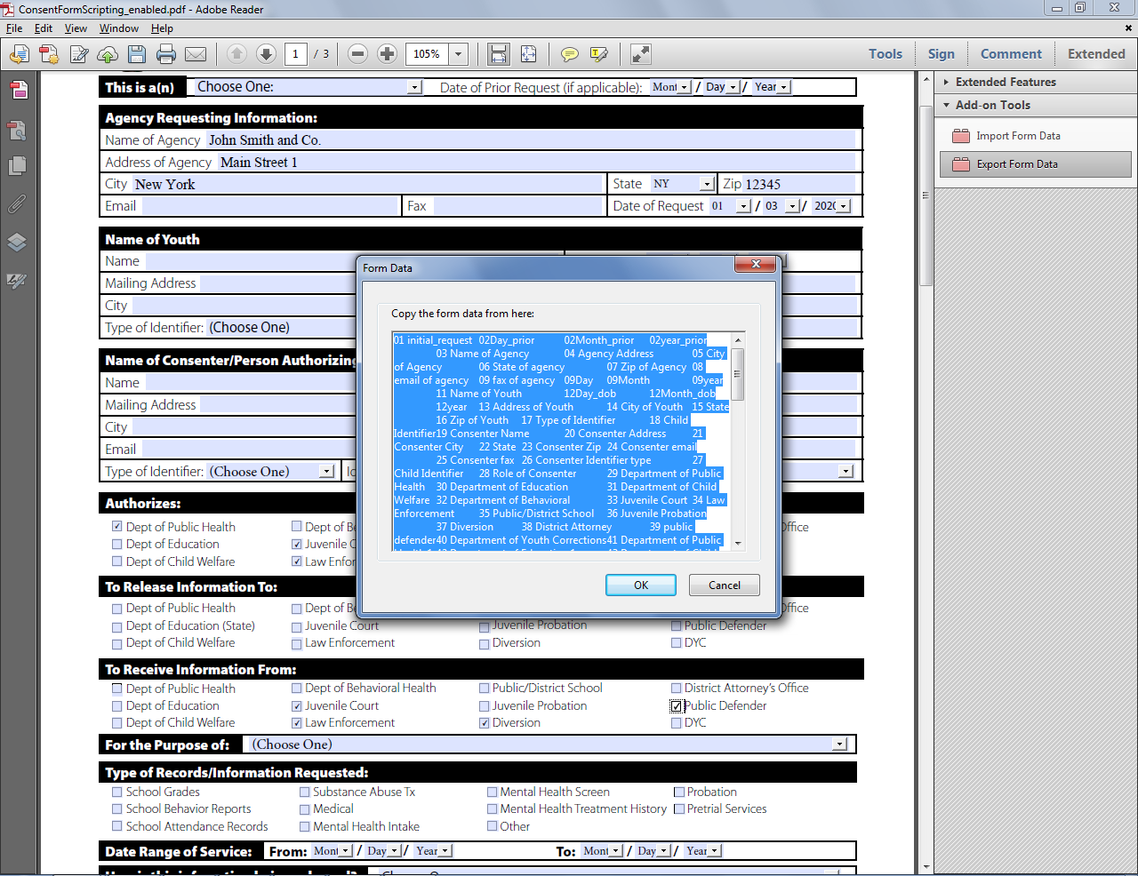Open the Comment pane
1138x876 pixels.
[x=1011, y=54]
